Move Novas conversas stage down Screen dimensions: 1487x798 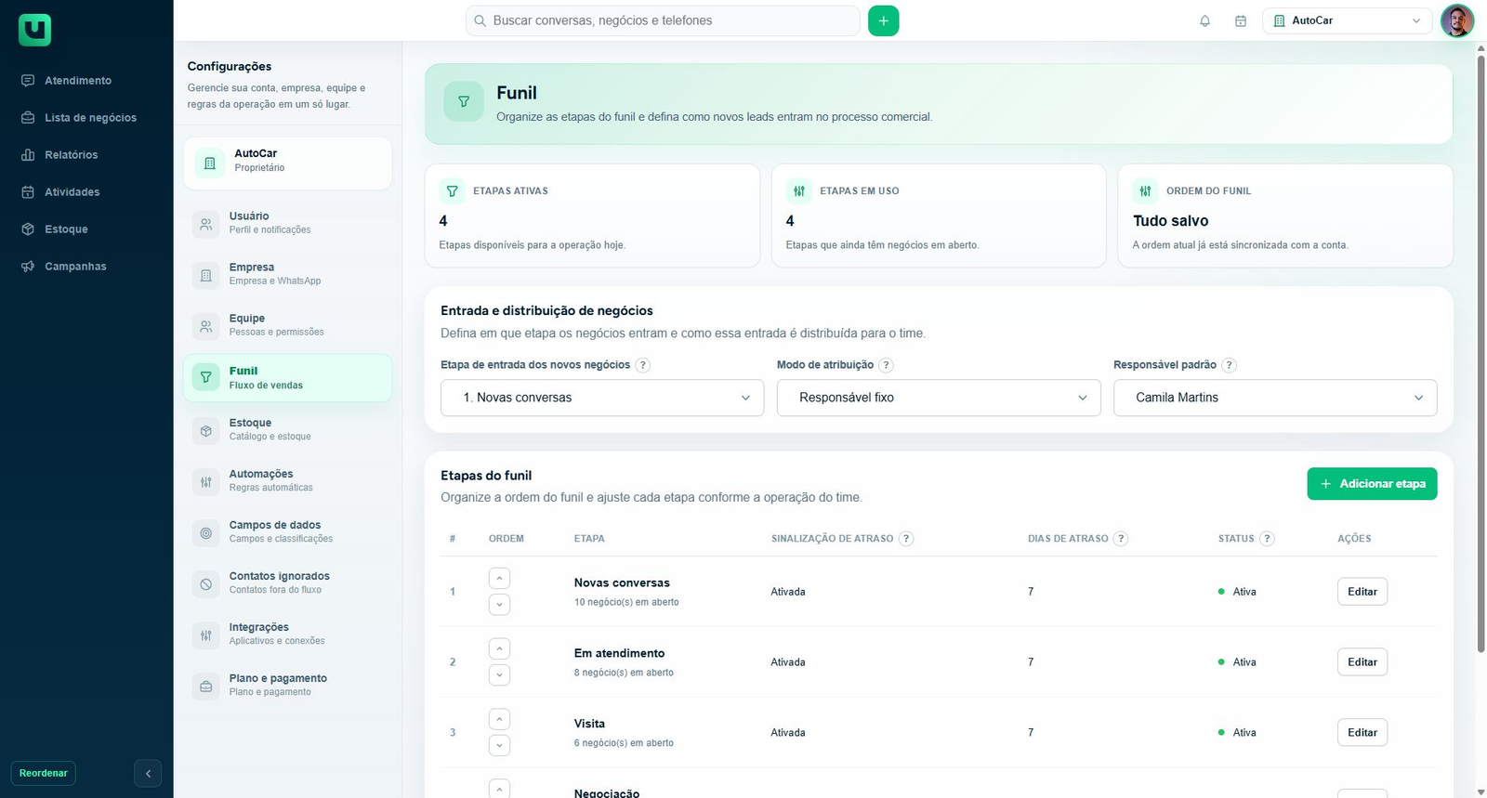499,605
